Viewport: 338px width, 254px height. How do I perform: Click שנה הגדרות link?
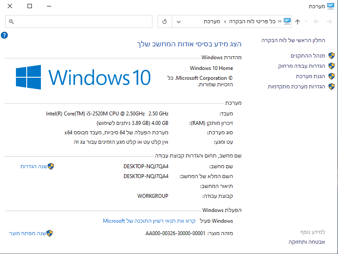(x=34, y=166)
